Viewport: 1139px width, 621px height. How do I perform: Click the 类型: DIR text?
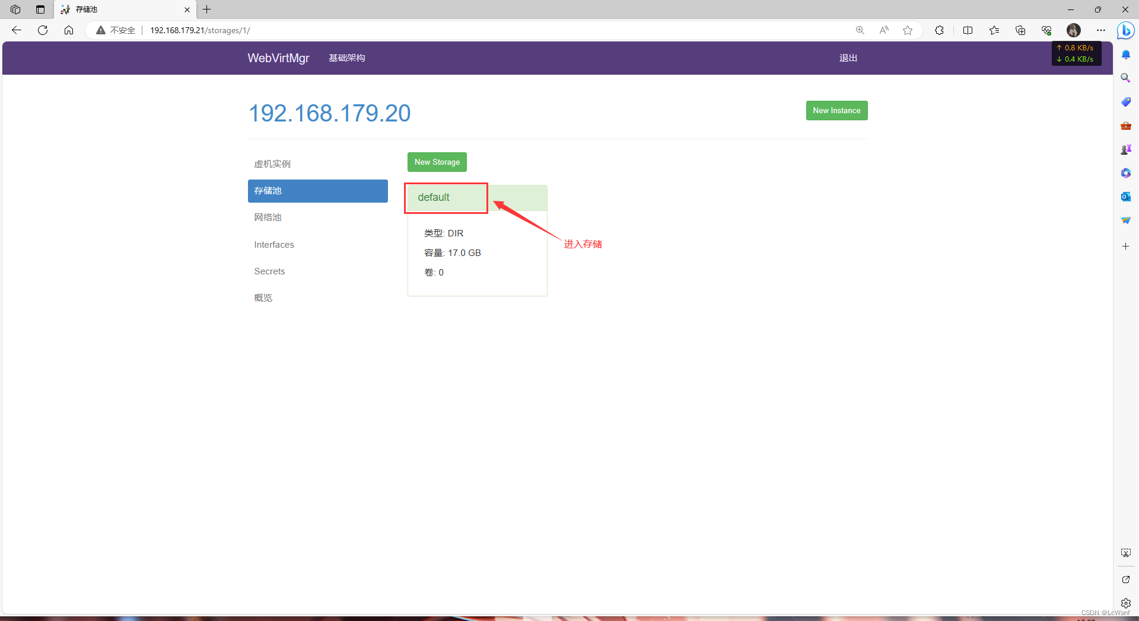coord(444,233)
